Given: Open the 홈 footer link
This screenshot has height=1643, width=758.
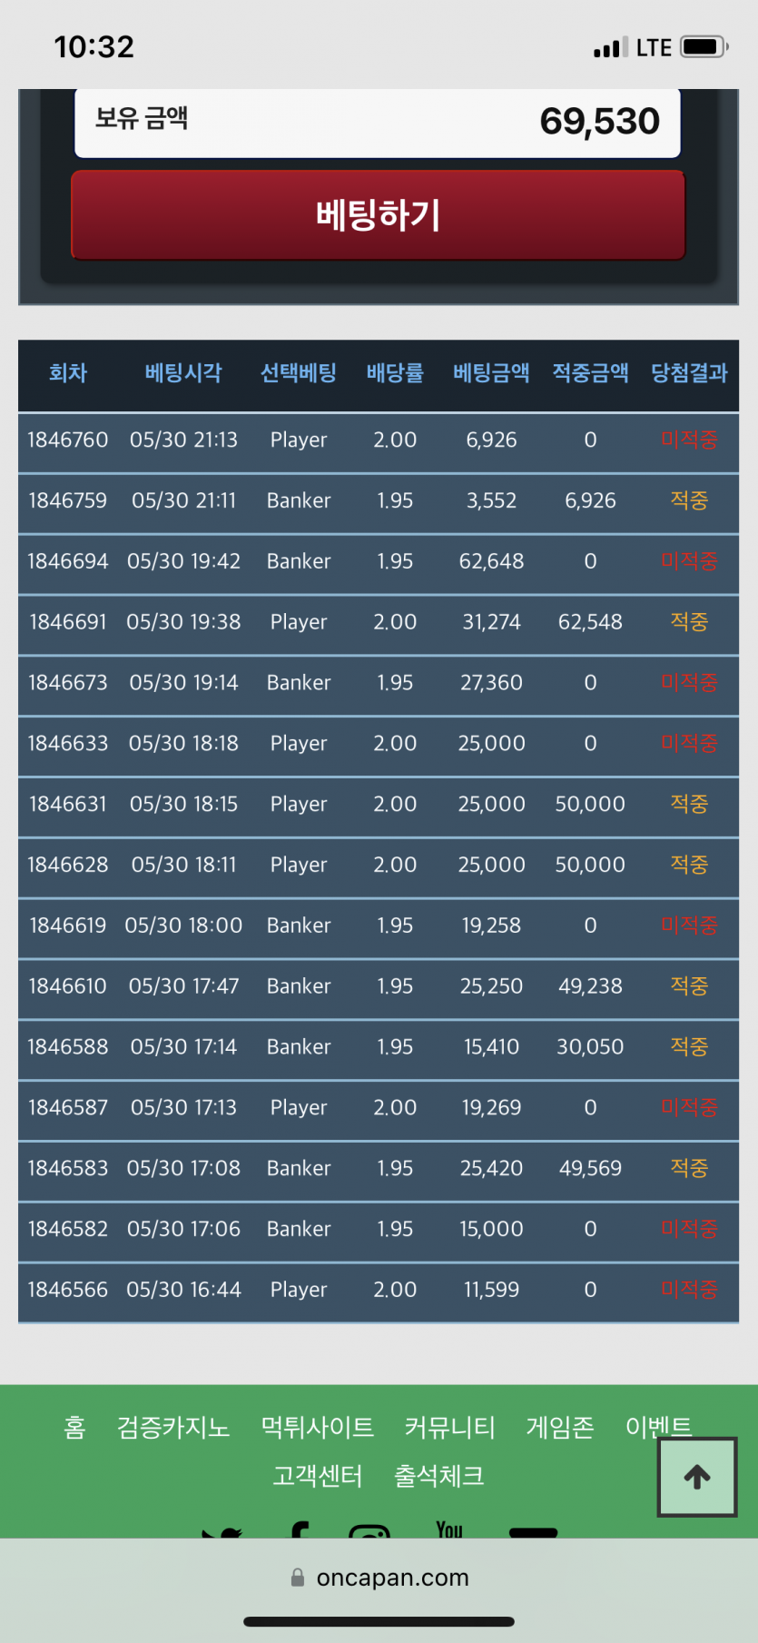Looking at the screenshot, I should (x=74, y=1427).
